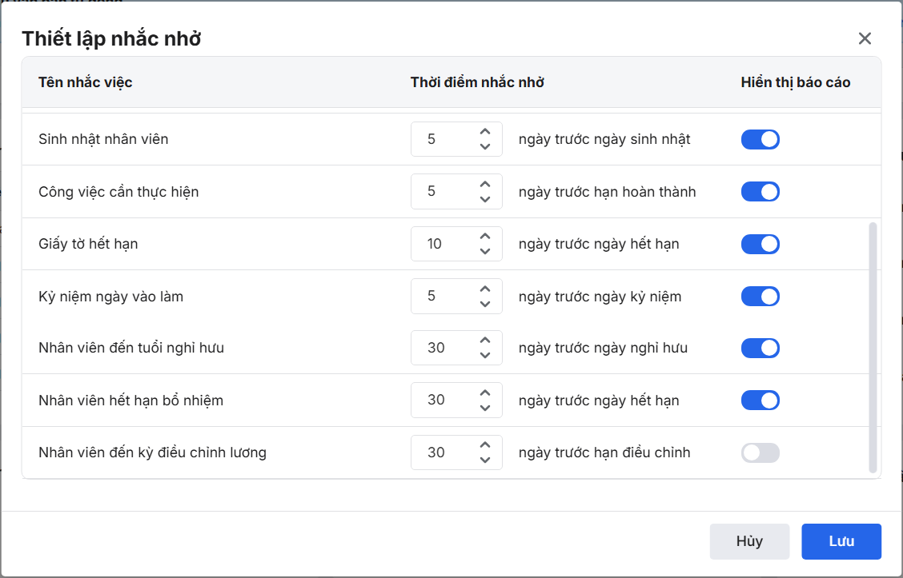Focus the days field for Công việc cần thực hiện
Image resolution: width=903 pixels, height=578 pixels.
[442, 192]
